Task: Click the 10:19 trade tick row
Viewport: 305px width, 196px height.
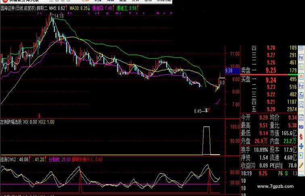Action: (269, 173)
